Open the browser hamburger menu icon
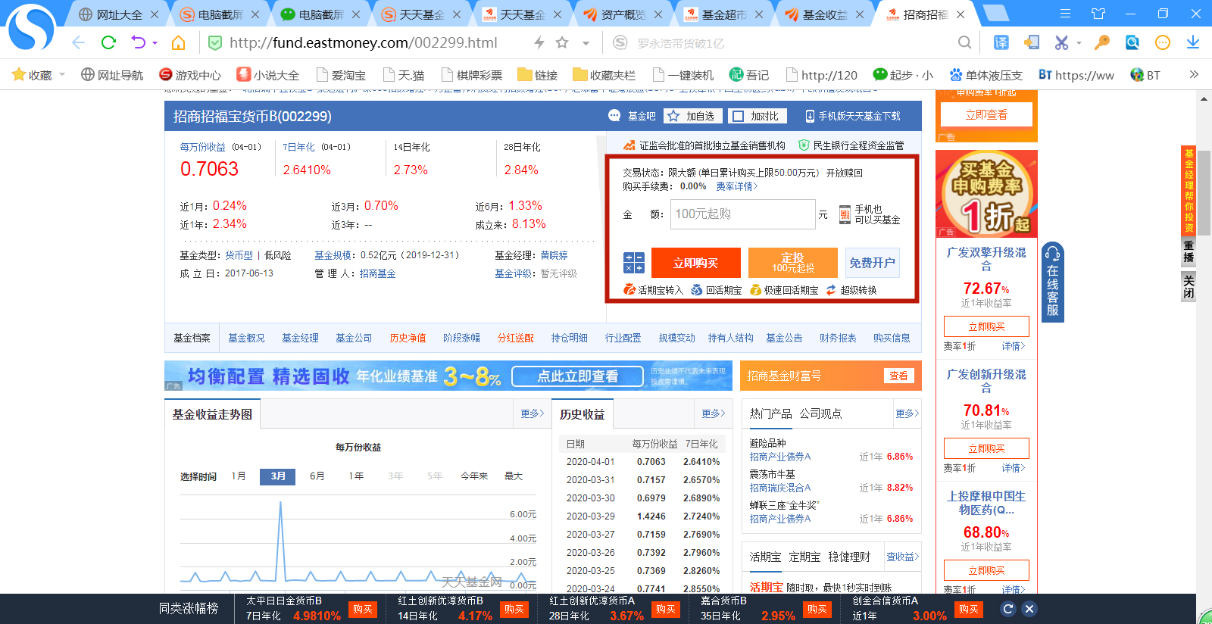This screenshot has height=624, width=1212. [x=1065, y=14]
